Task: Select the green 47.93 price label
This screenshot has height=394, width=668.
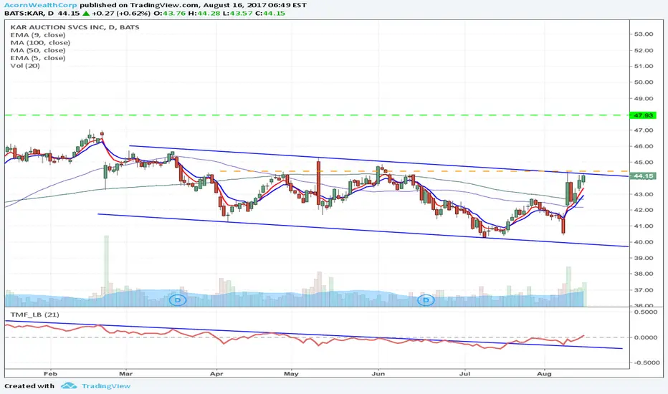Action: pos(644,115)
